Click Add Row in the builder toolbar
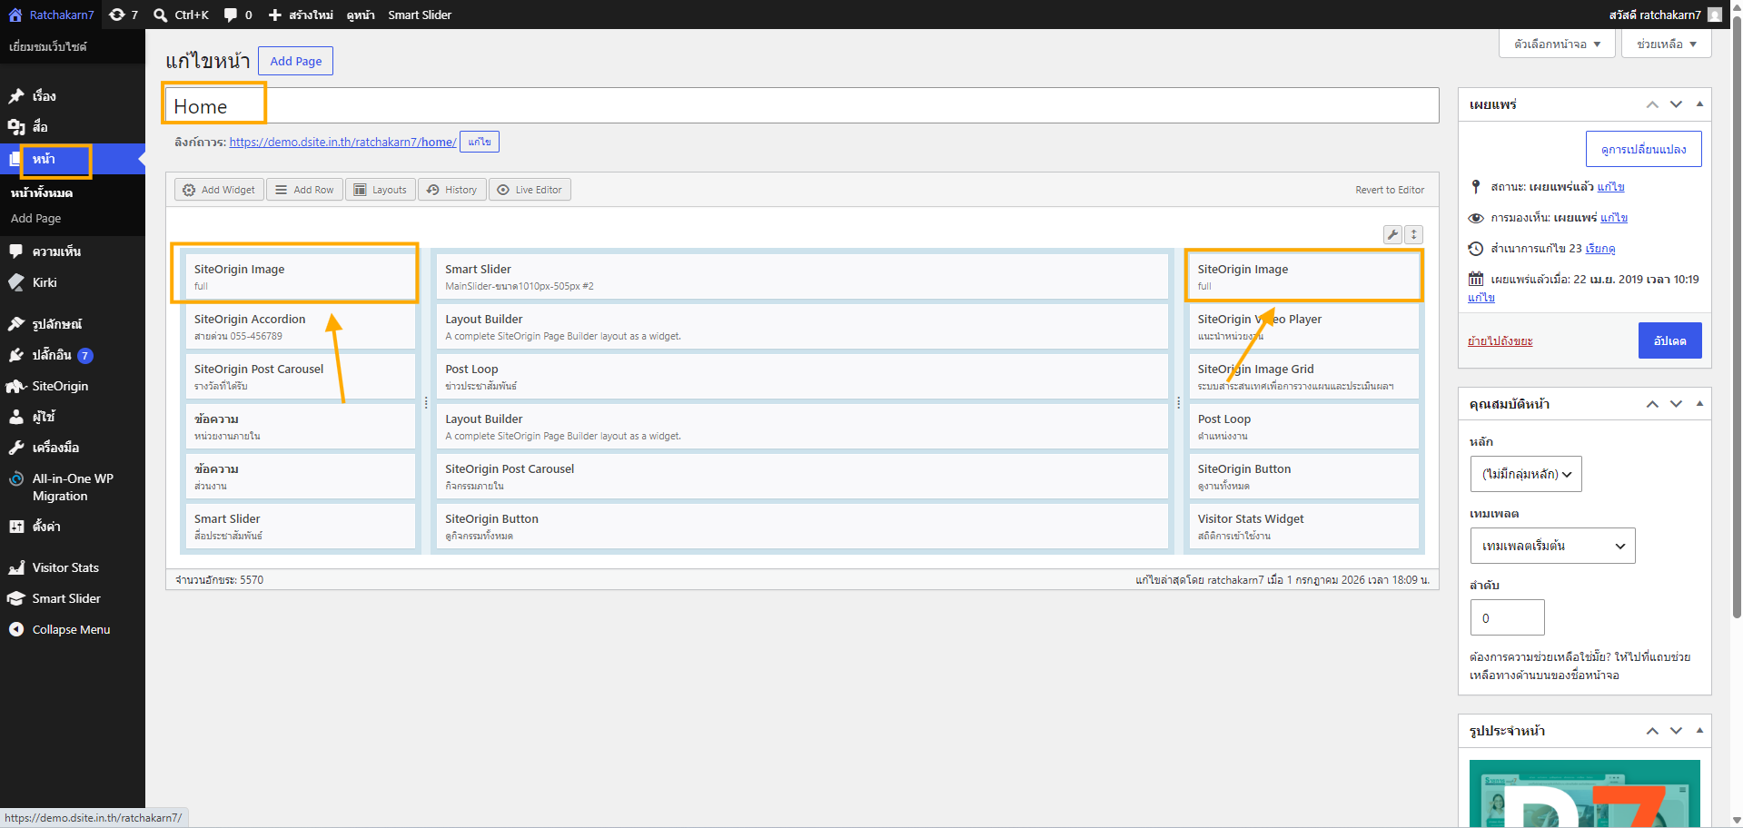This screenshot has width=1743, height=828. tap(304, 190)
